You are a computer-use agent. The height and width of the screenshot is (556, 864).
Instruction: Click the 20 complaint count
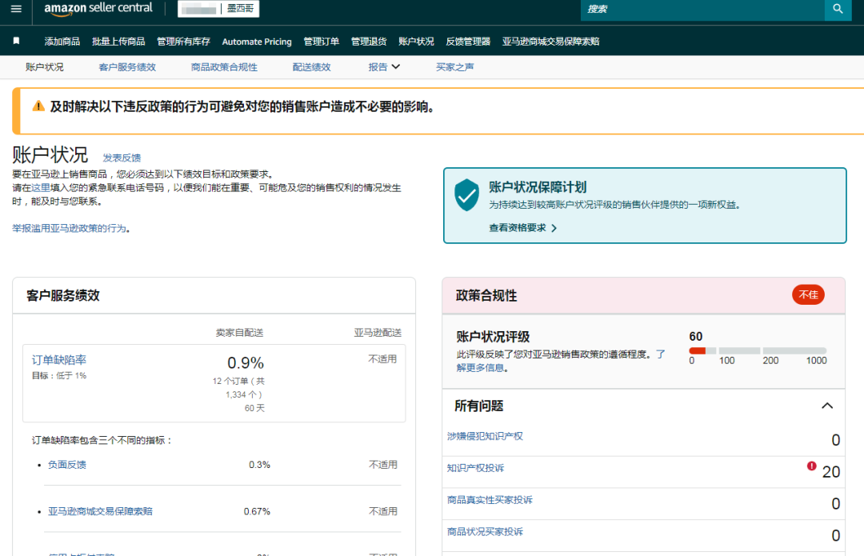point(831,472)
